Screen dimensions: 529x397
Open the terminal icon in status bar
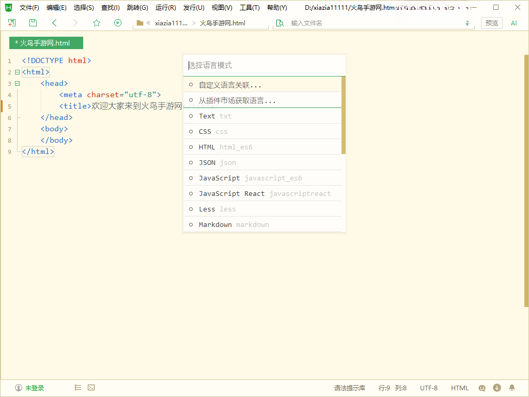pos(91,387)
